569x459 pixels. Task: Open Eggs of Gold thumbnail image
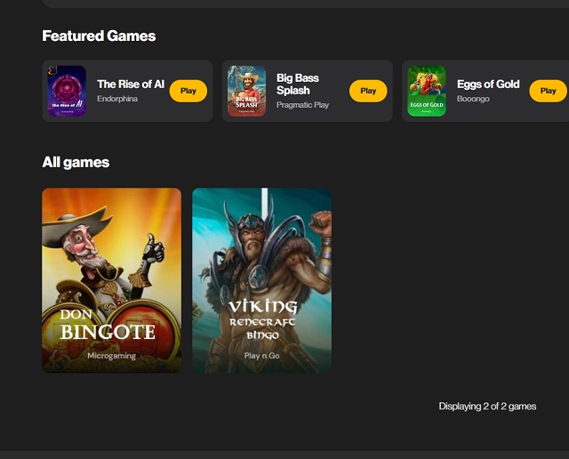click(x=427, y=91)
